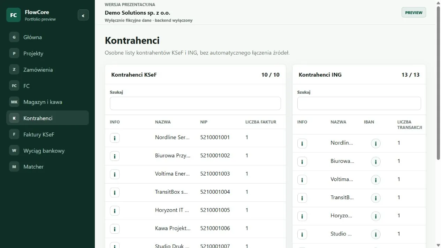Open info for Biurowa Przy... KSeF row
The image size is (441, 248).
pos(115,156)
